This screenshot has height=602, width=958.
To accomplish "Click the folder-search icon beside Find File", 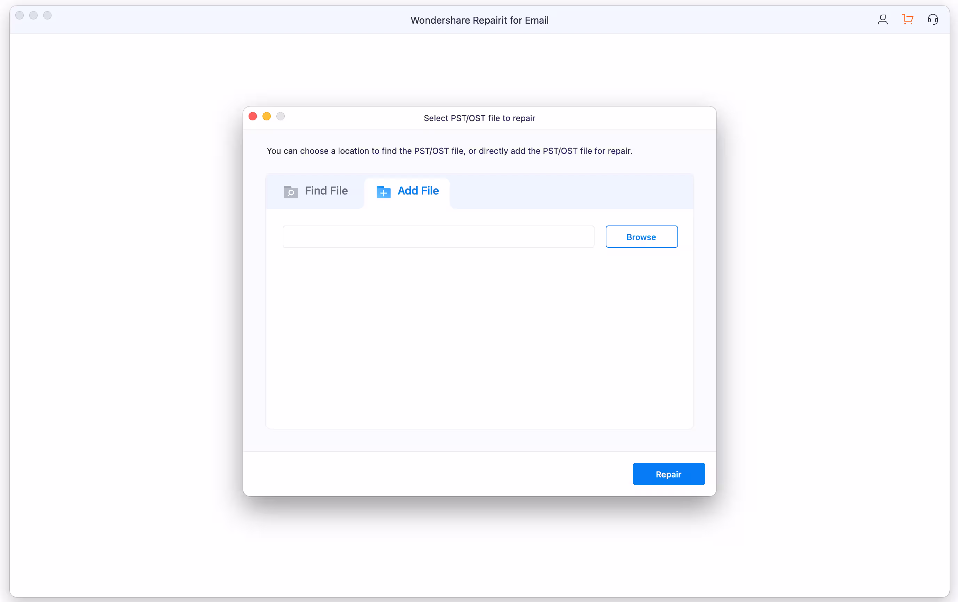I will tap(291, 192).
